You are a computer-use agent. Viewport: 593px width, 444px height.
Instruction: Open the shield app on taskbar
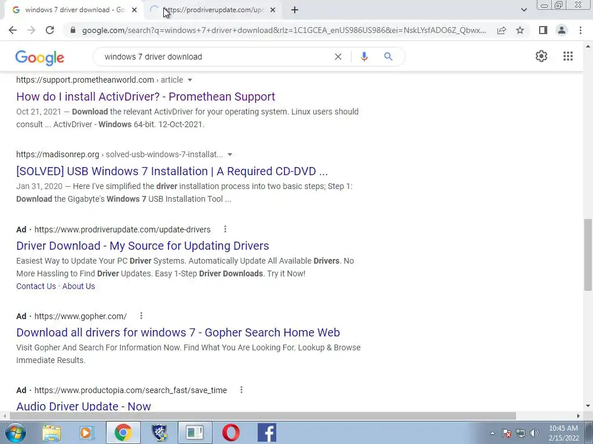159,432
